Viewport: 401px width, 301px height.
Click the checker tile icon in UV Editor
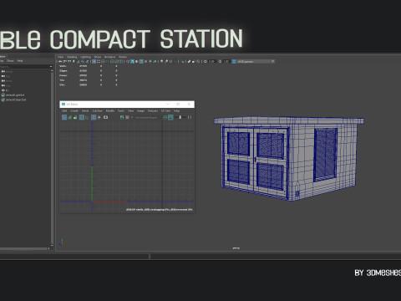coord(127,117)
